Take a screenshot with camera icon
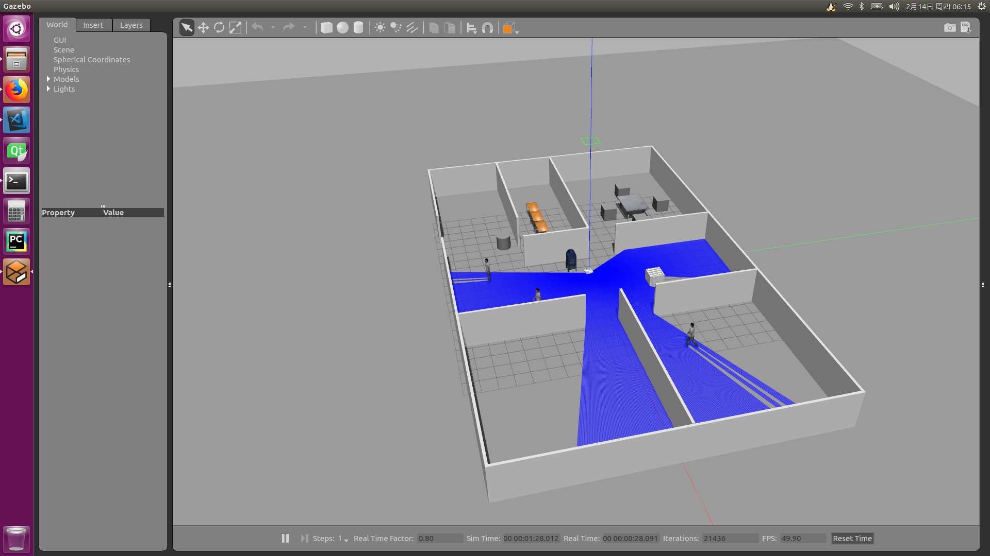990x556 pixels. [949, 28]
